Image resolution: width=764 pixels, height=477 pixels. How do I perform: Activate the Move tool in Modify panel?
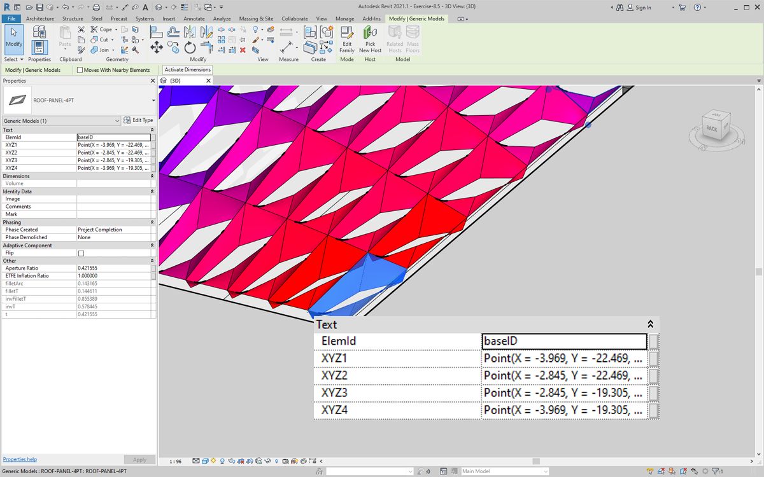click(x=156, y=48)
